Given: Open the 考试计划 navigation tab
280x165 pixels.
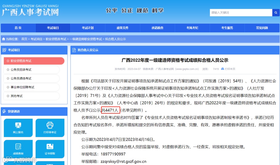Looking at the screenshot, I should (88, 28).
